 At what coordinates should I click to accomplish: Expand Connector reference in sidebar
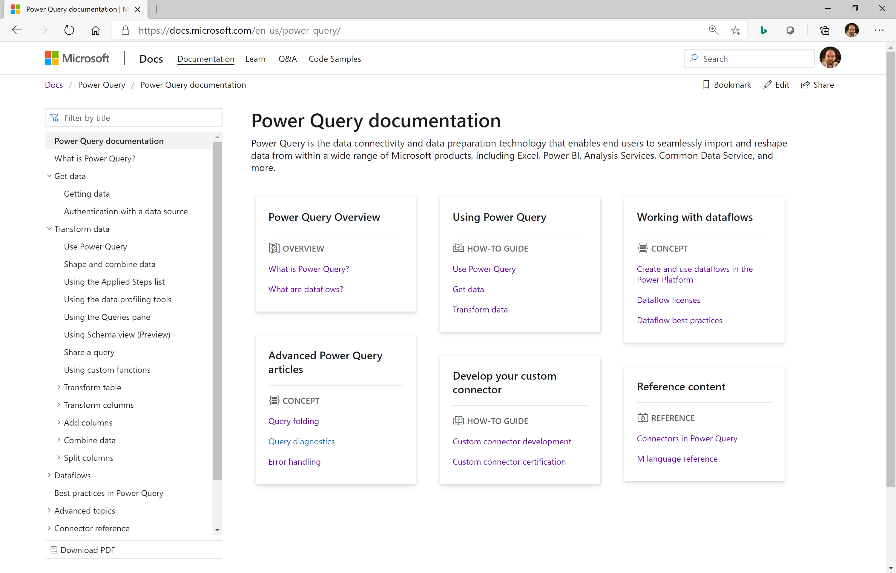(x=49, y=528)
